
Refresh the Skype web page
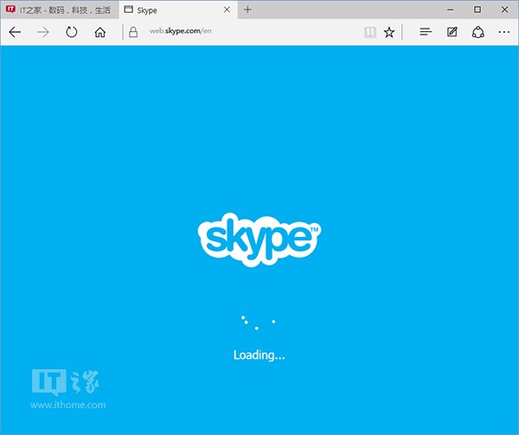tap(72, 32)
